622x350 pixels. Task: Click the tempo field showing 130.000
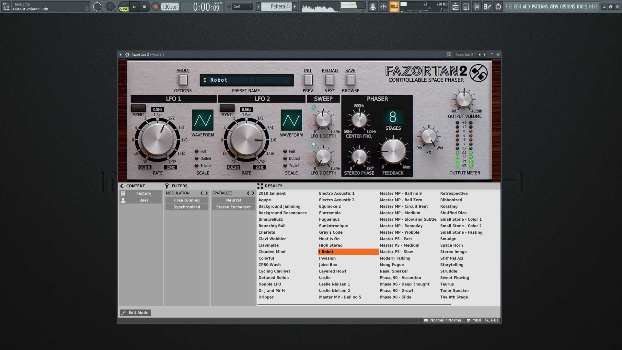(x=170, y=6)
